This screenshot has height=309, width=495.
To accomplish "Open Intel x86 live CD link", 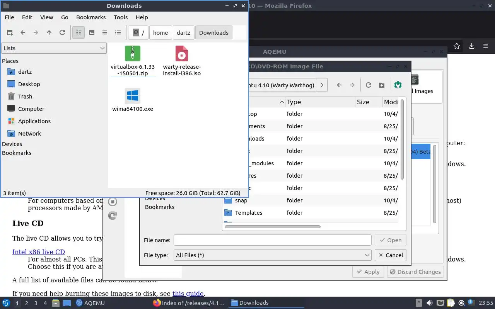I will click(x=39, y=252).
